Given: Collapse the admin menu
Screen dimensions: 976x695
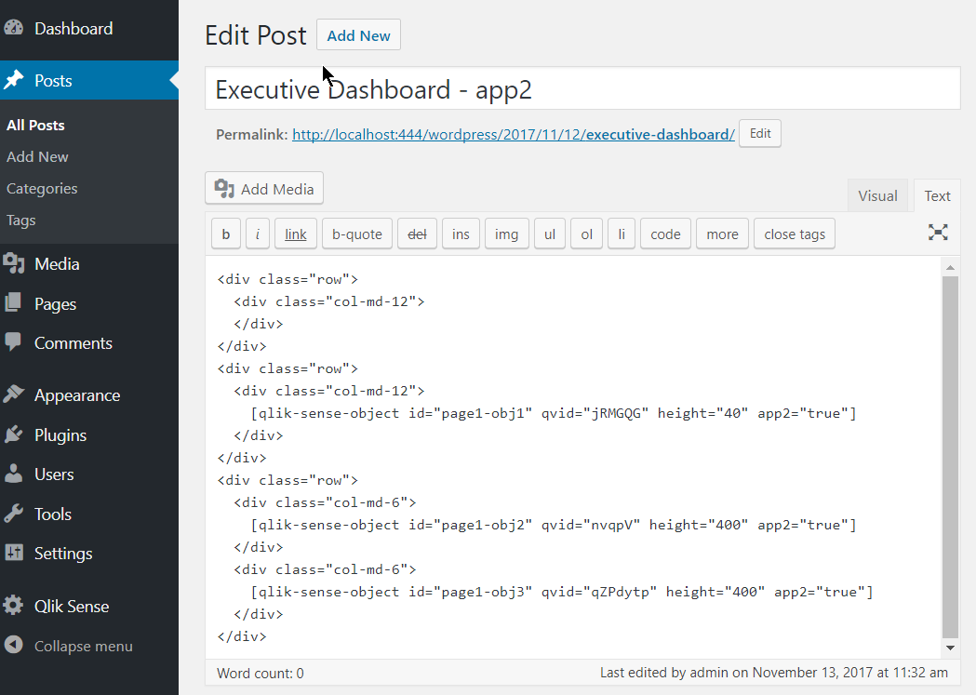Looking at the screenshot, I should (x=69, y=646).
